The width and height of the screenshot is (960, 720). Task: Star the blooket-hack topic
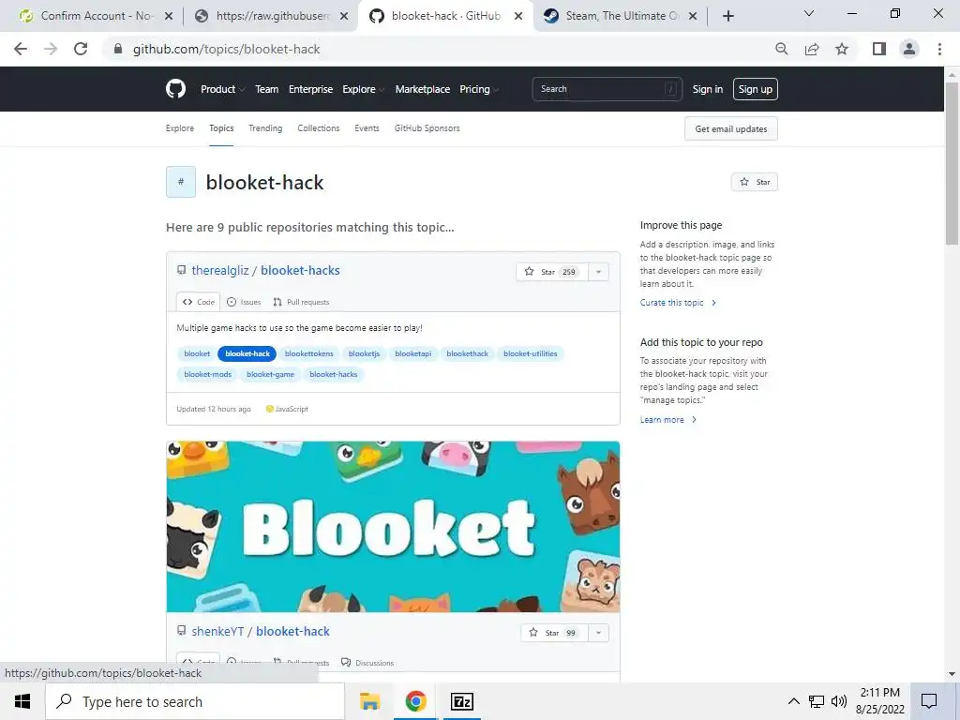coord(755,182)
